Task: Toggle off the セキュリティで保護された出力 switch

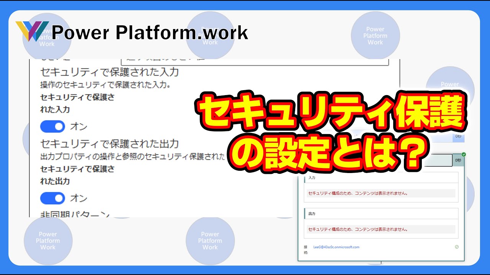Action: (52, 198)
